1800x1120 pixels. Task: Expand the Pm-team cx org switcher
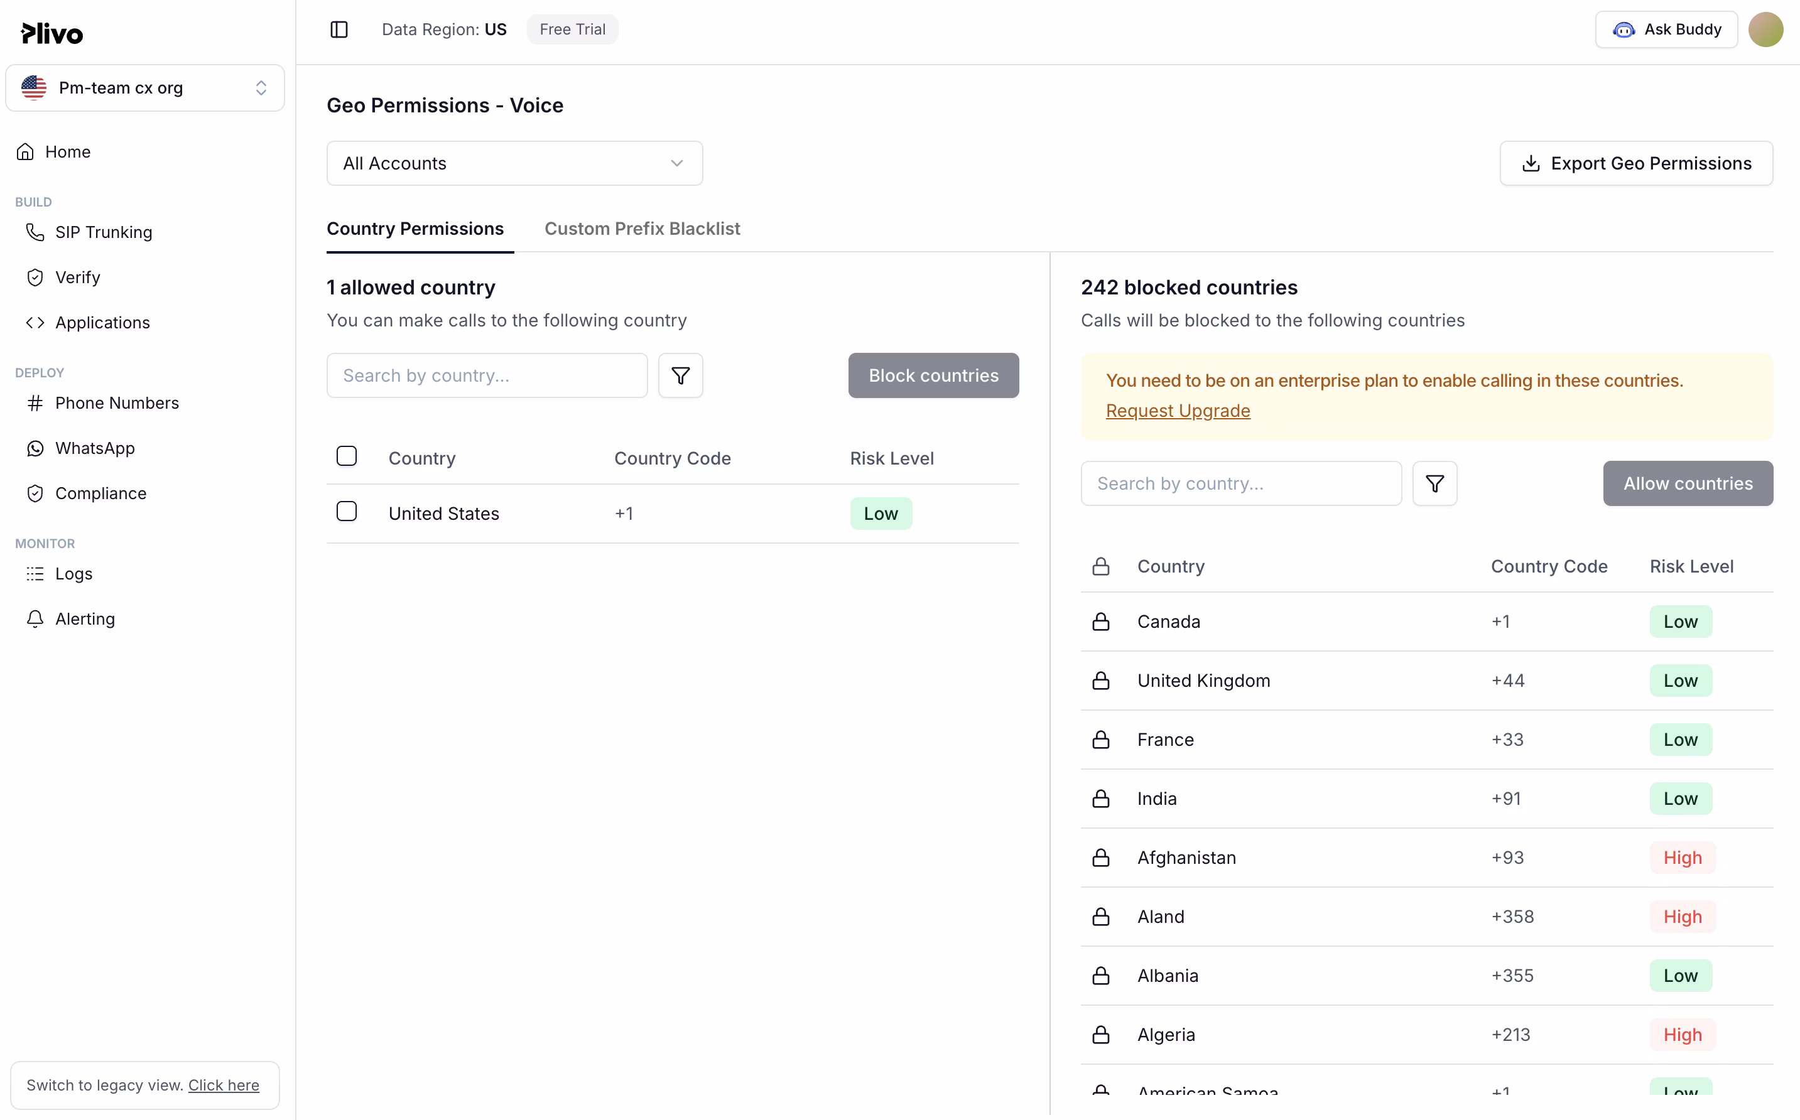(x=145, y=88)
